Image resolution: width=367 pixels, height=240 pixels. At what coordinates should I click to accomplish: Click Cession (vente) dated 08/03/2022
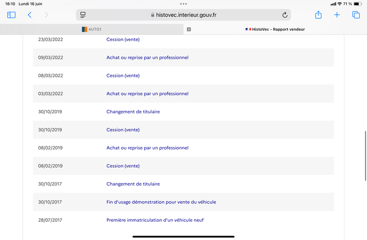click(x=123, y=75)
